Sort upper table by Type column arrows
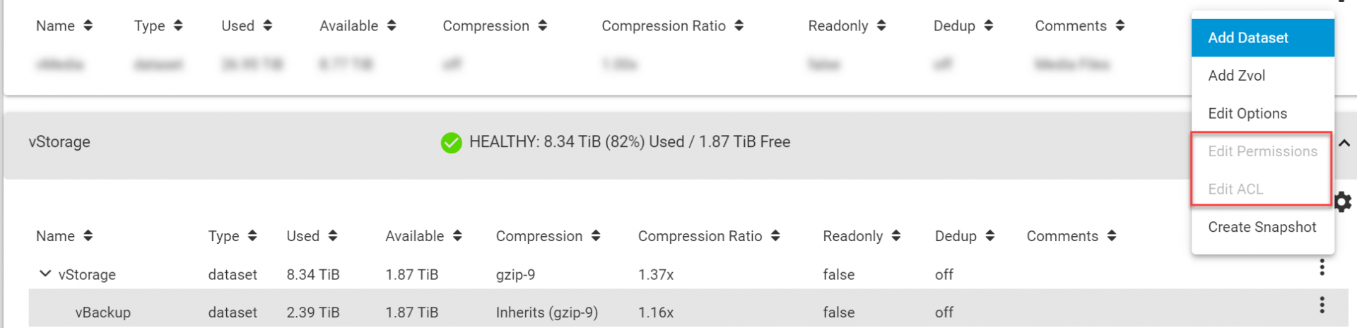This screenshot has width=1357, height=328. pos(178,25)
